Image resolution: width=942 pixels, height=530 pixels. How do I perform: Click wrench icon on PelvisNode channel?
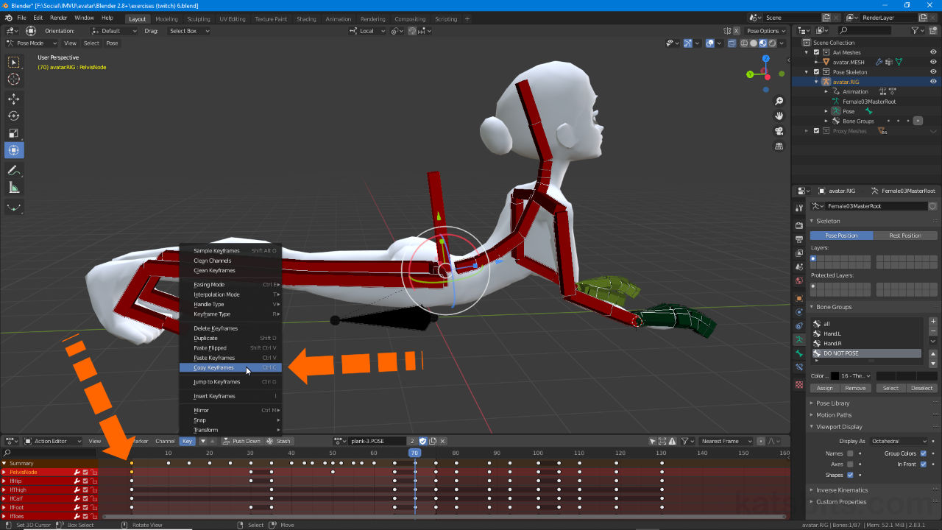click(77, 472)
